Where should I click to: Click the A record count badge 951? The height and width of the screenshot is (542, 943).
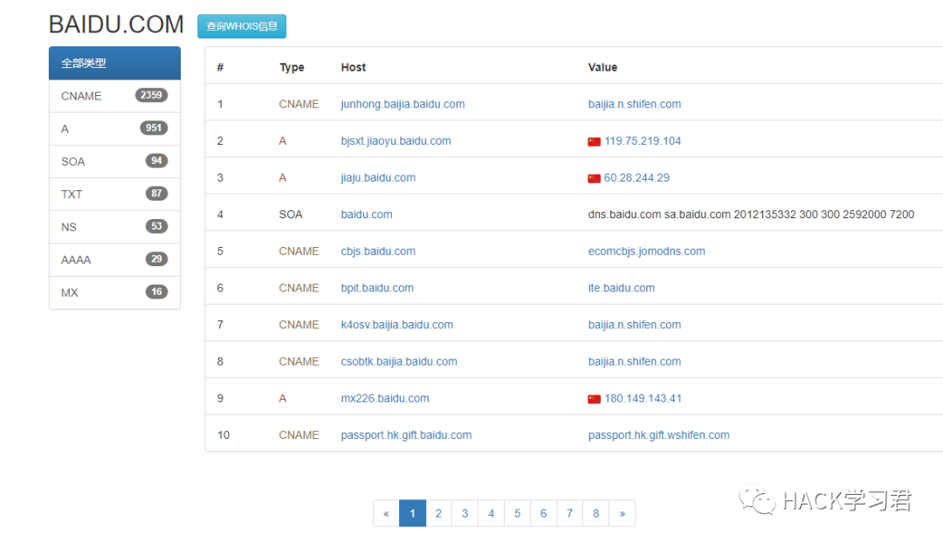pyautogui.click(x=154, y=128)
